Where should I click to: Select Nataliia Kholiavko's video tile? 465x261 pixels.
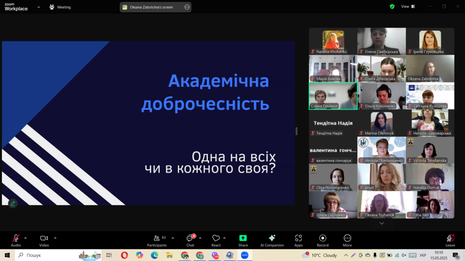pos(333,41)
